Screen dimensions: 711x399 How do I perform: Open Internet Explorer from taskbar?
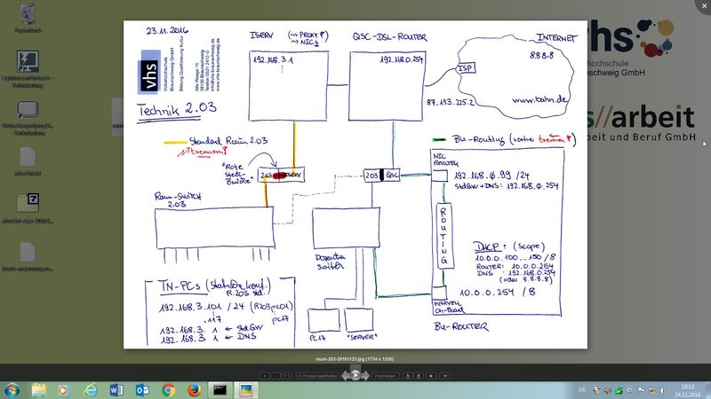(91, 390)
